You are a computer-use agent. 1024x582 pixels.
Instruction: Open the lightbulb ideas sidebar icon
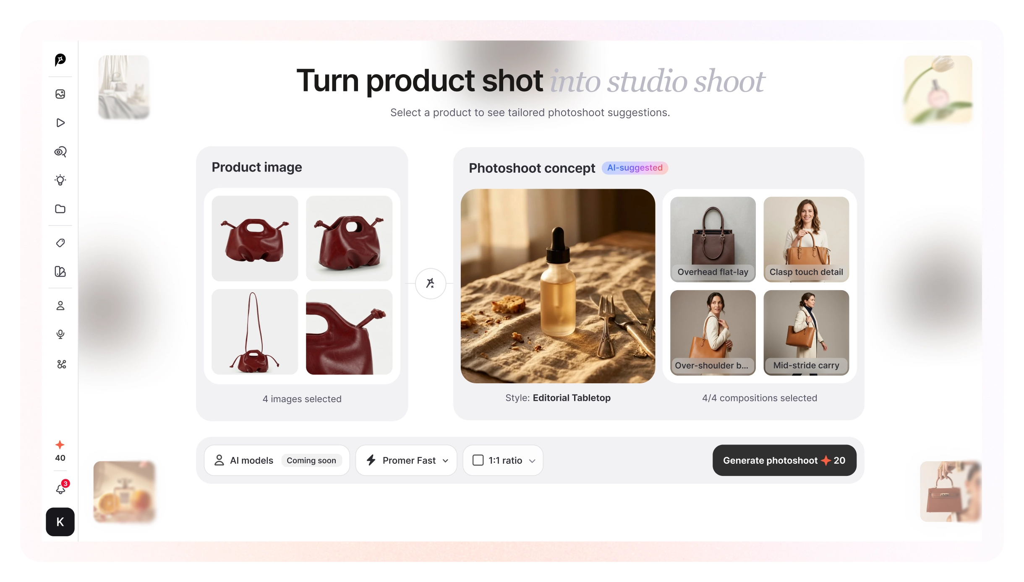coord(60,180)
